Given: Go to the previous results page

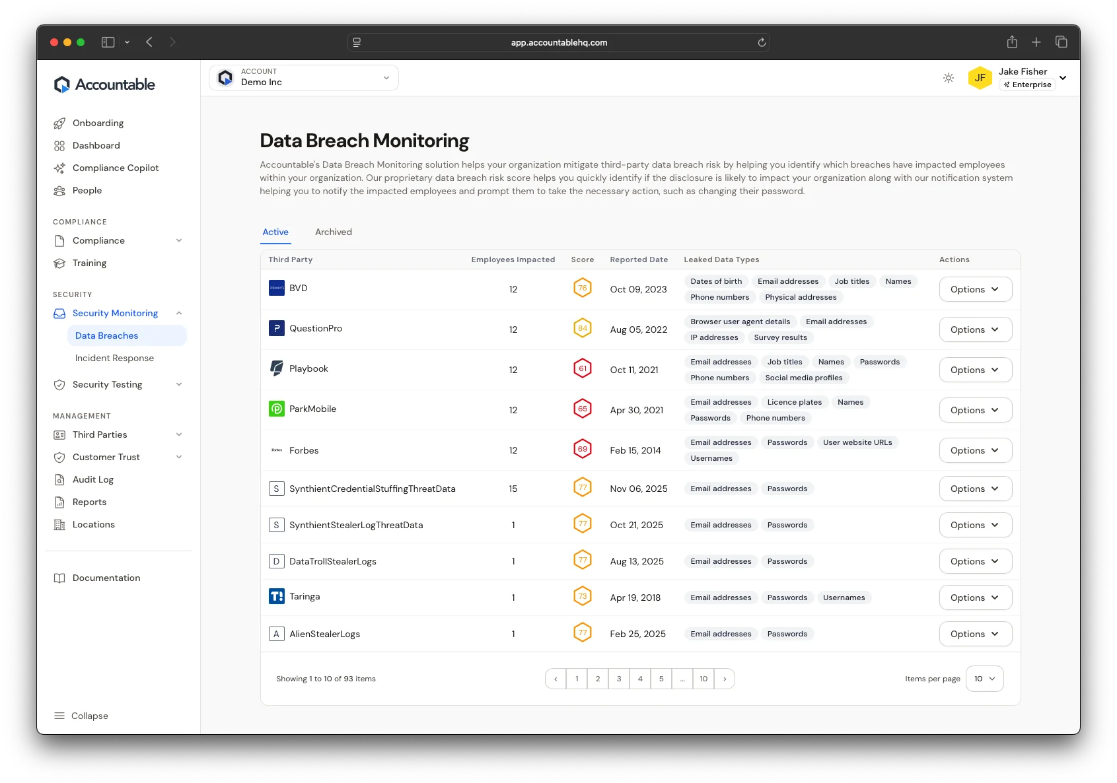Looking at the screenshot, I should [556, 679].
